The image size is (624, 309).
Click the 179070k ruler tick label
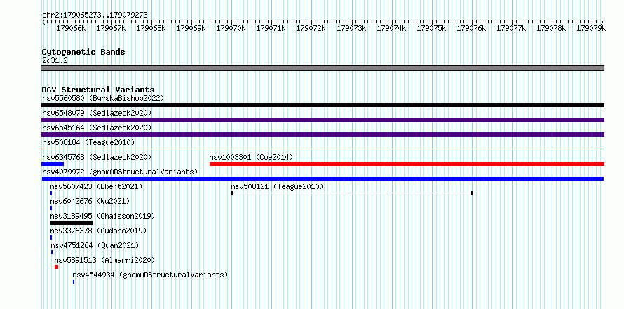pyautogui.click(x=231, y=28)
